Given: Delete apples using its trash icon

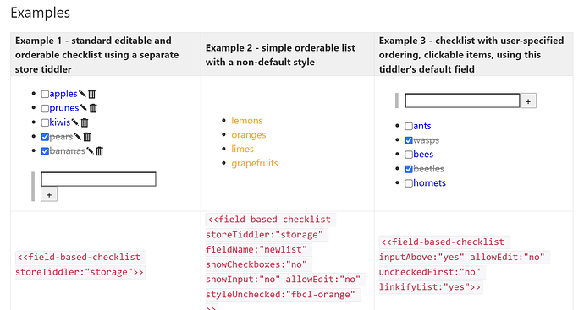Looking at the screenshot, I should pyautogui.click(x=92, y=94).
